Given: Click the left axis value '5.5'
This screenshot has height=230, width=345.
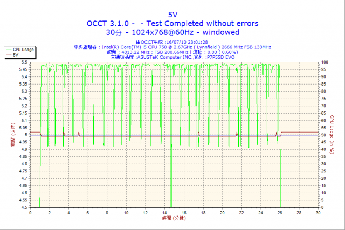Looking at the screenshot, I should click(x=24, y=62).
